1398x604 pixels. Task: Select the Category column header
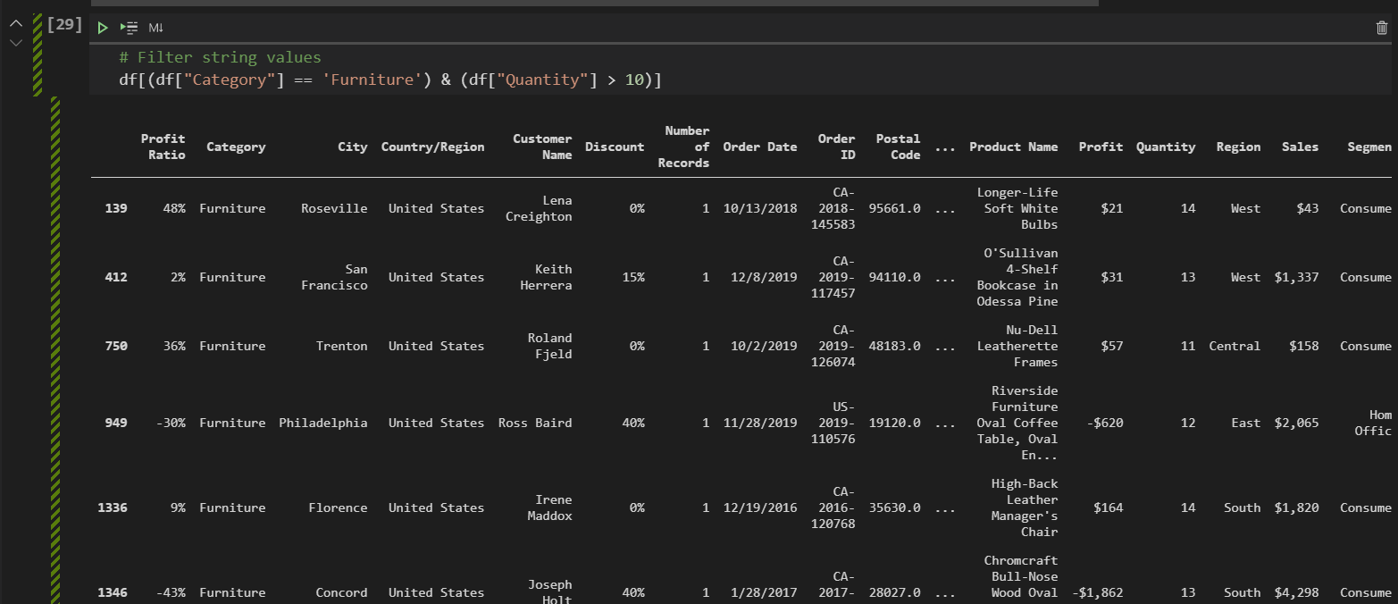(235, 147)
